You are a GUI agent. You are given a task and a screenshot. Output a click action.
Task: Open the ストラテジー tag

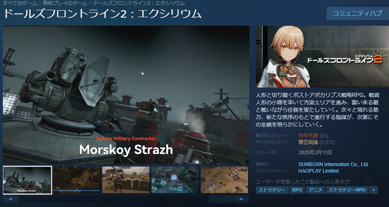[x=272, y=190]
